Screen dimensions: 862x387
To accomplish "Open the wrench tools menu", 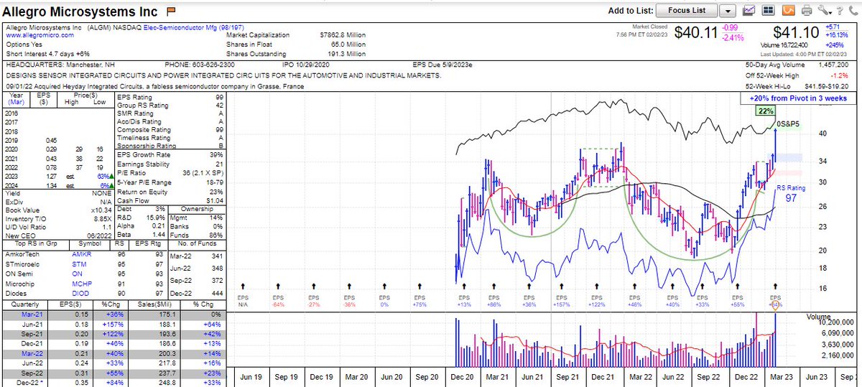I will click(824, 11).
